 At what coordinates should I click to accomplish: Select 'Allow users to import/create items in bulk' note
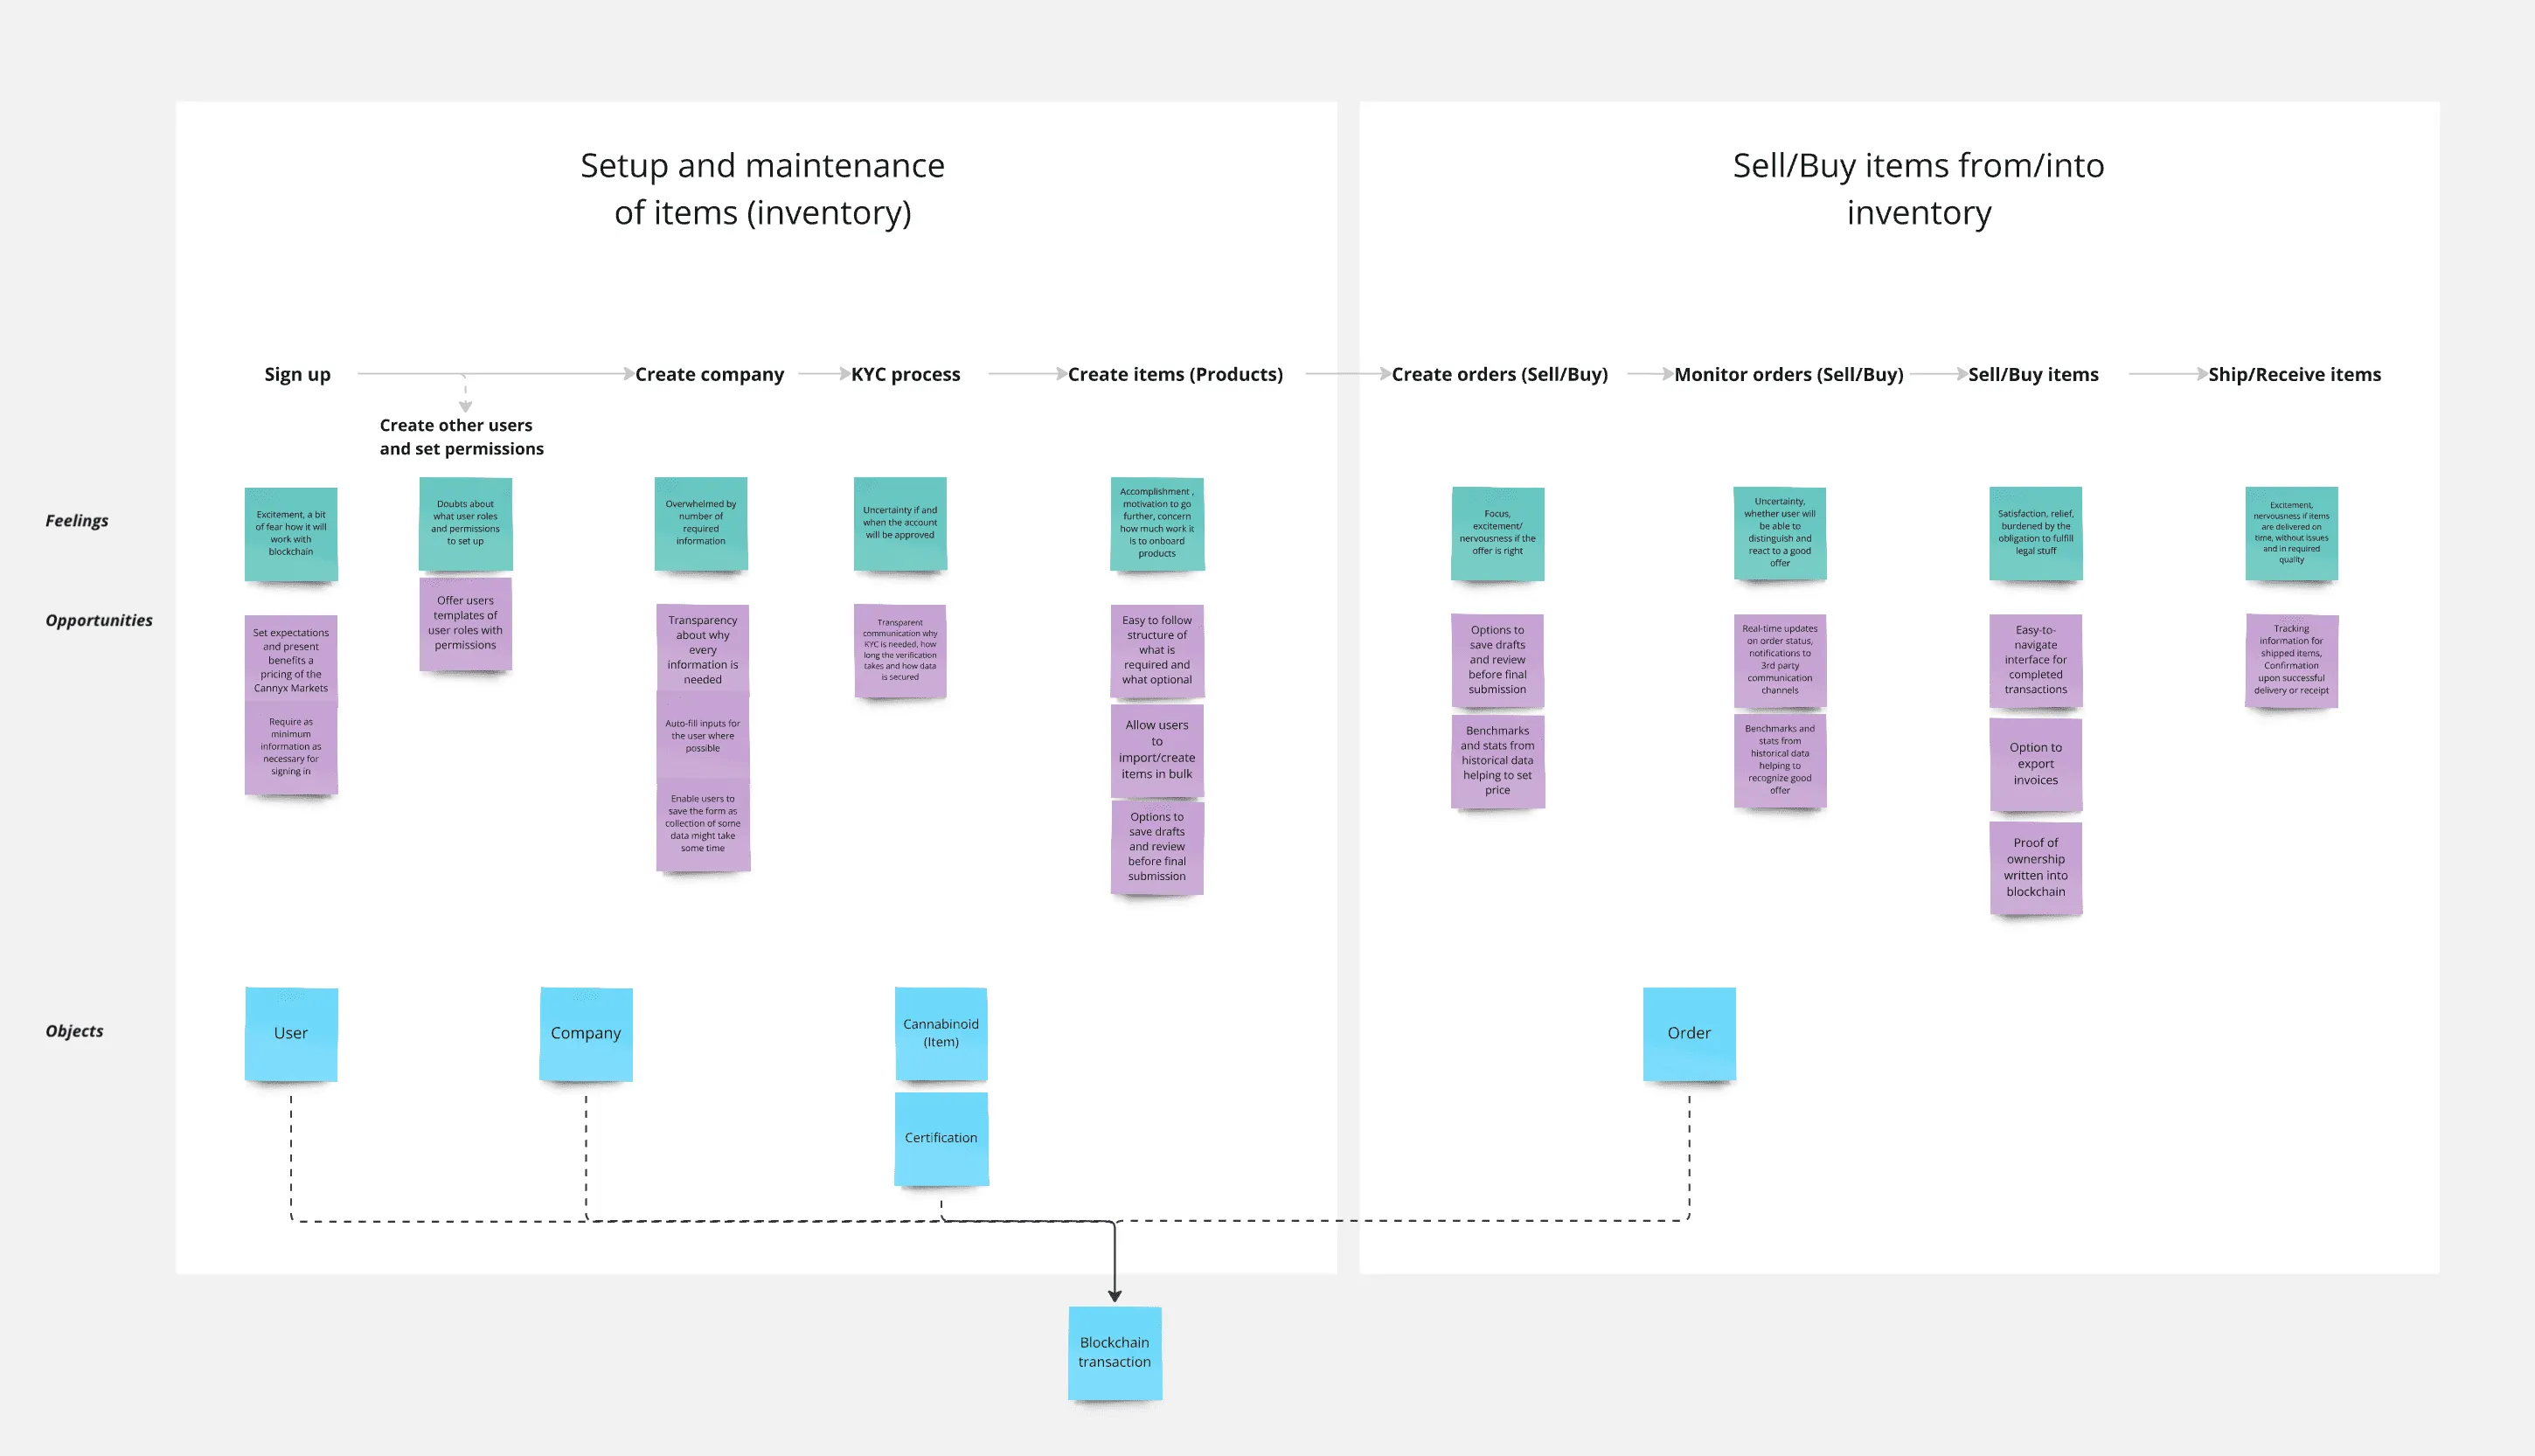click(x=1157, y=751)
